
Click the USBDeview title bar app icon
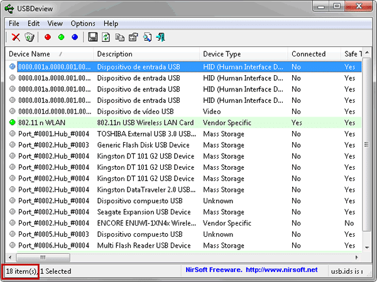click(x=9, y=9)
